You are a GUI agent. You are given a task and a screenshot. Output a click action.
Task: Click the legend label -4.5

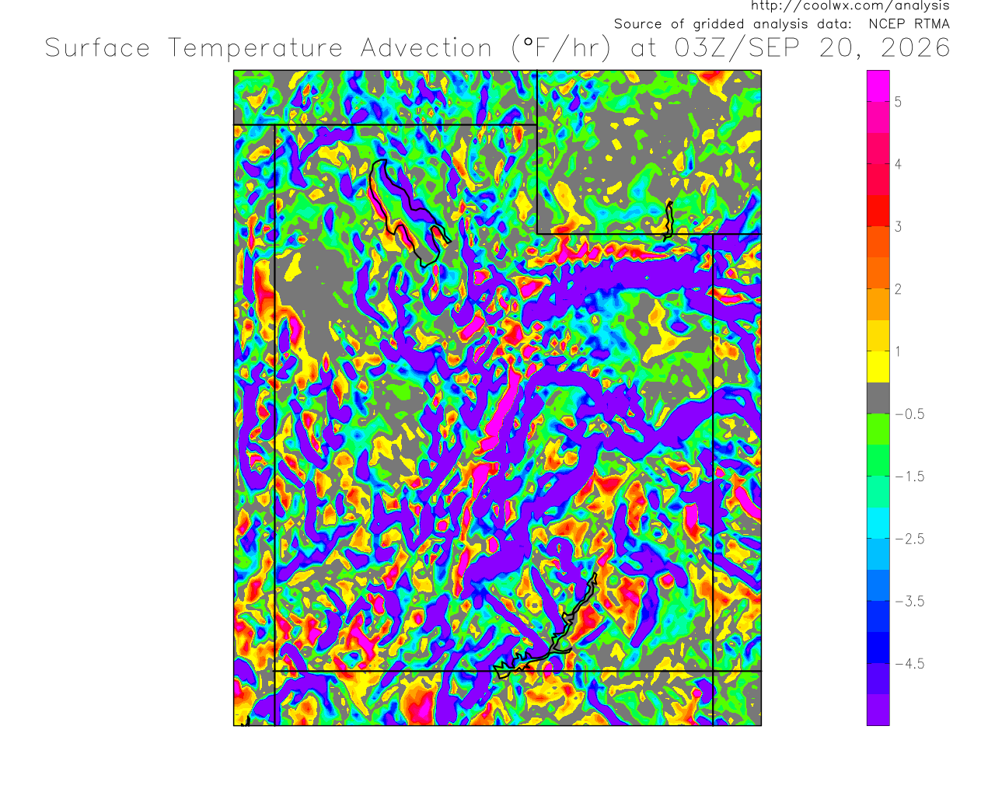pyautogui.click(x=909, y=664)
